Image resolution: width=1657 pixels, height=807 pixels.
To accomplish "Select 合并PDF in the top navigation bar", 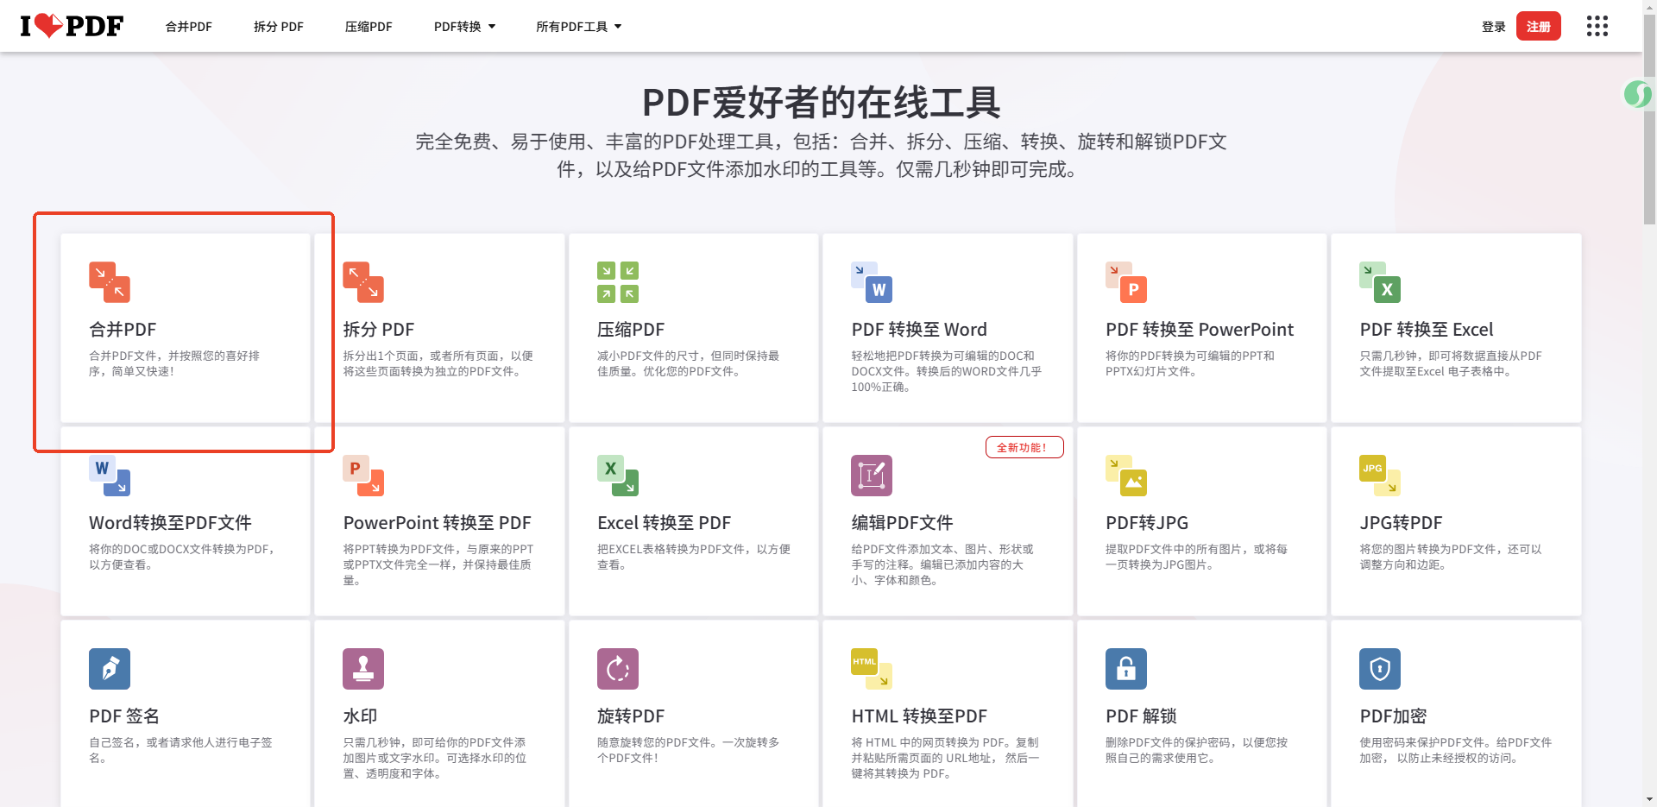I will [189, 27].
